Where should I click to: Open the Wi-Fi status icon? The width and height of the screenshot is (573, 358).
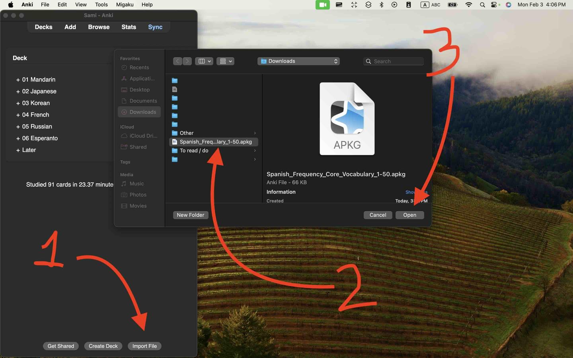(469, 5)
